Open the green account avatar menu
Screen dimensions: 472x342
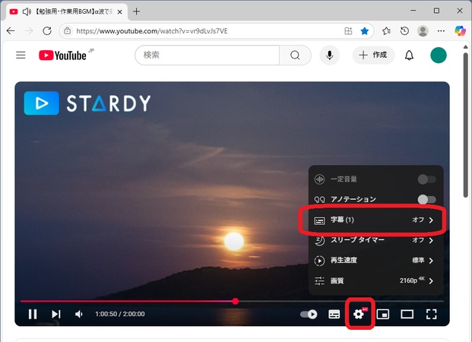[x=439, y=55]
